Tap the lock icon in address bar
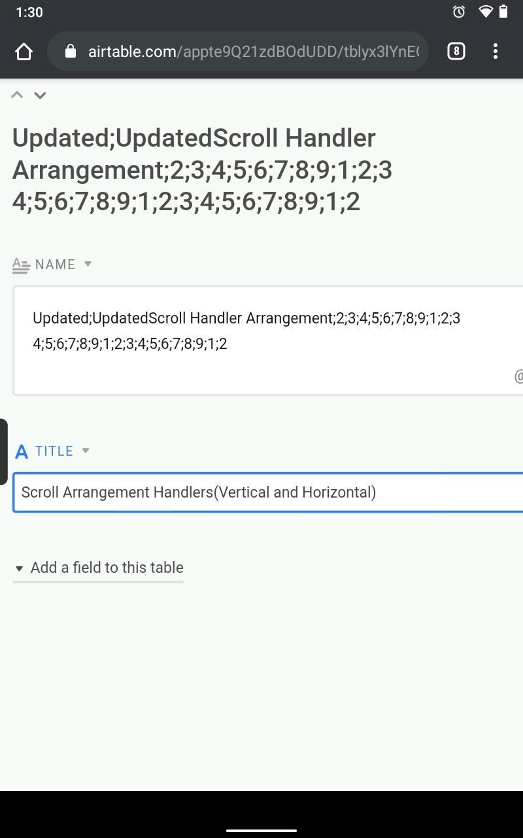 [x=71, y=51]
